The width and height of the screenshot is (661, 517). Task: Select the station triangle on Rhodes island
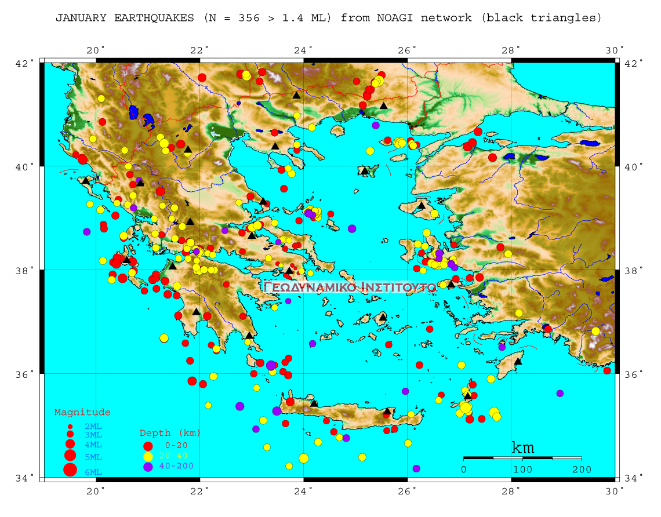(x=518, y=362)
